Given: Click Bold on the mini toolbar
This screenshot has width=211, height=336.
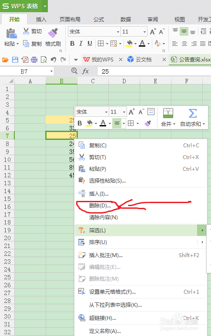Looking at the screenshot, I should click(x=80, y=123).
